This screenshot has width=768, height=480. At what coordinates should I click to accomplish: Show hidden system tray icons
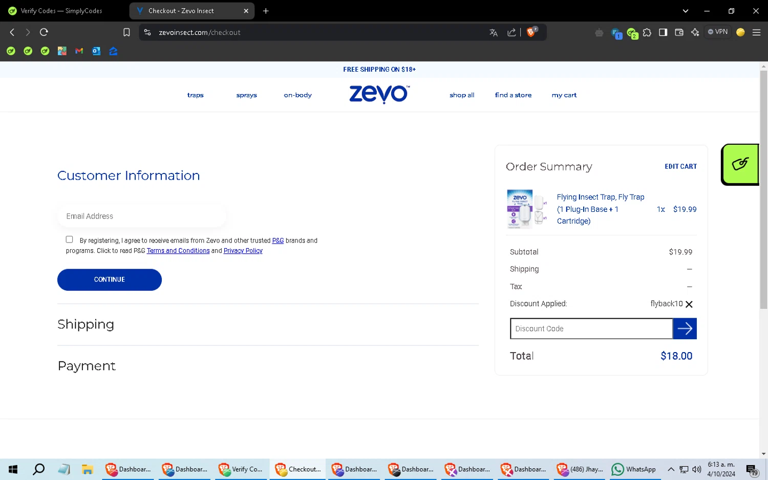point(671,469)
